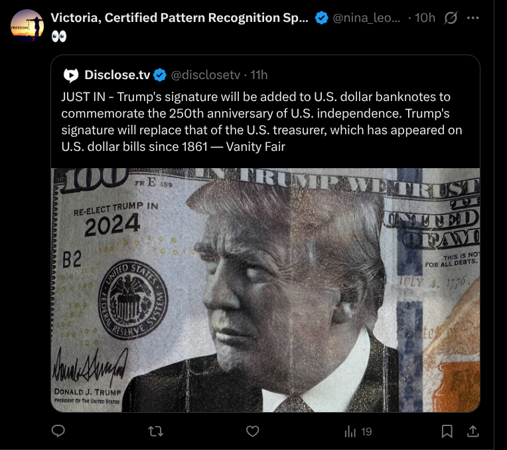This screenshot has height=450, width=507.
Task: Open Victoria's profile avatar picture
Action: coord(27,26)
